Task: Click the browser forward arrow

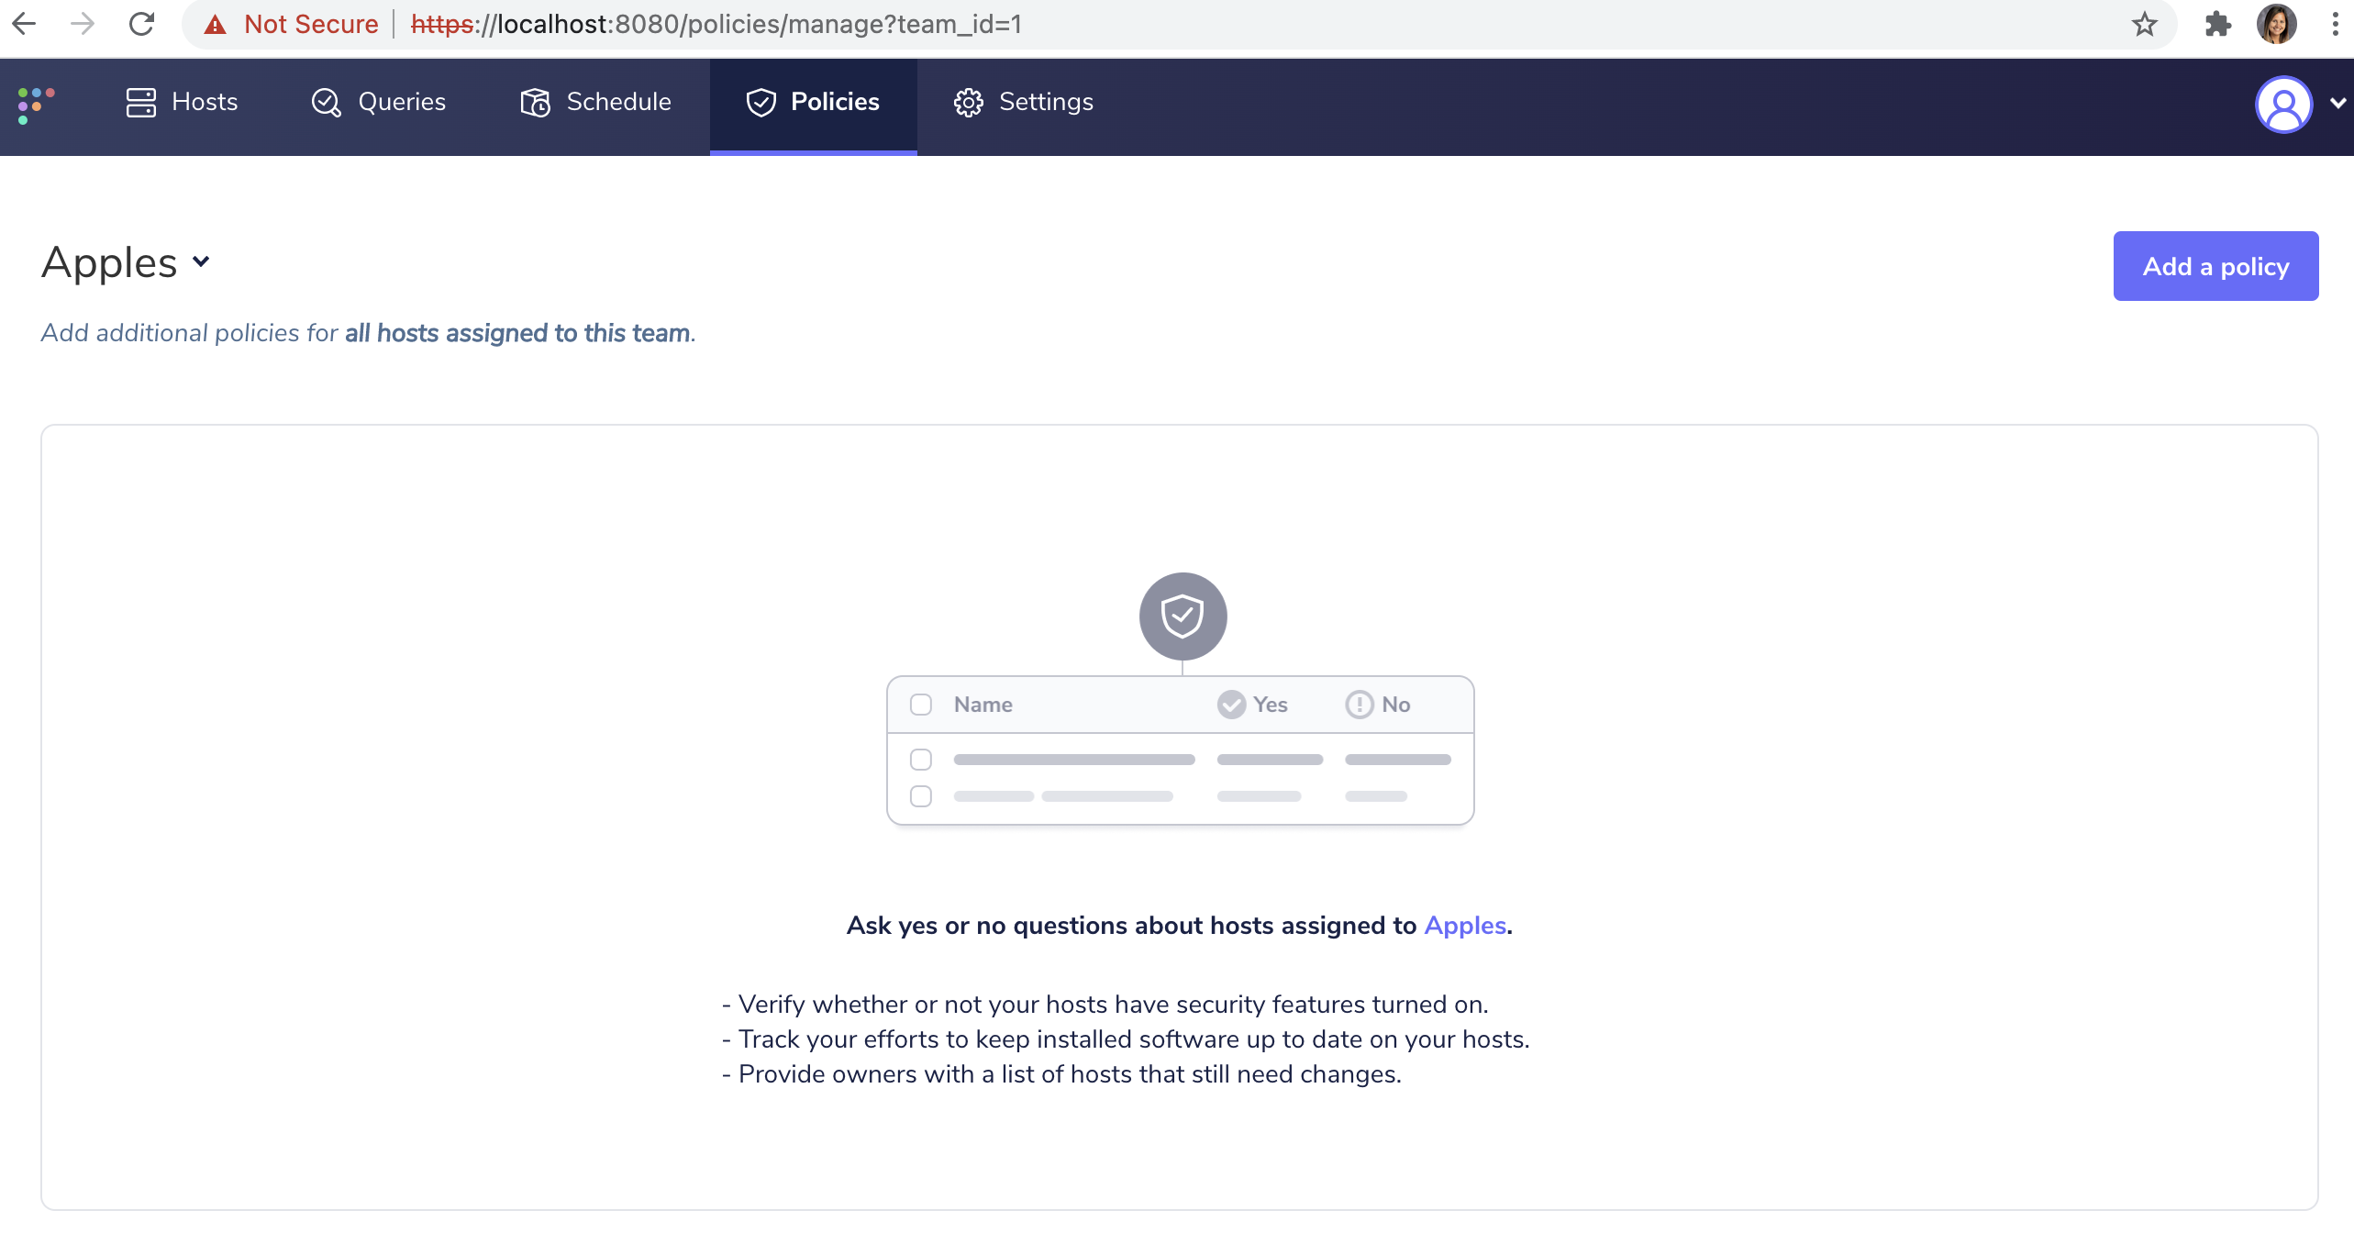Action: (83, 24)
